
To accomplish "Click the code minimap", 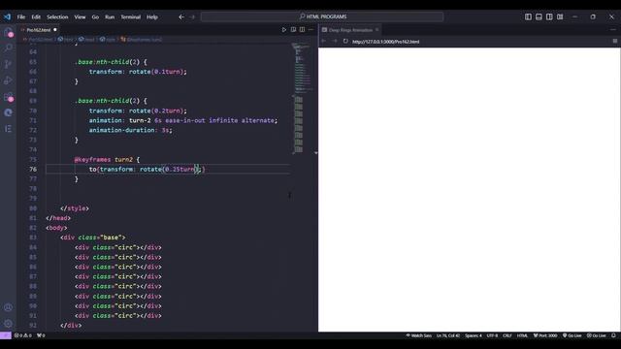I will [303, 98].
